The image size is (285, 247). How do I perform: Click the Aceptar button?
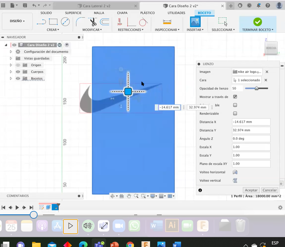(x=251, y=190)
